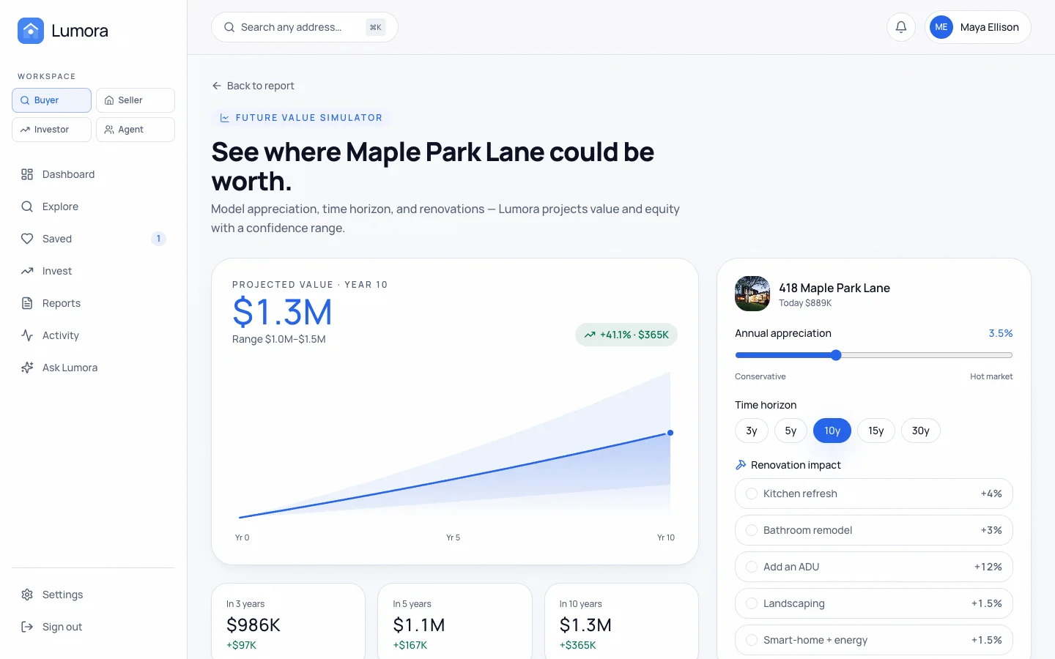Toggle Add an ADU renovation option

click(874, 567)
